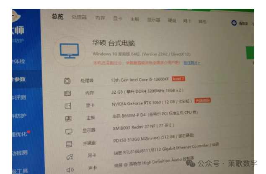The height and width of the screenshot is (174, 266).
Task: Switch to the 显示器 tab
Action: [154, 20]
